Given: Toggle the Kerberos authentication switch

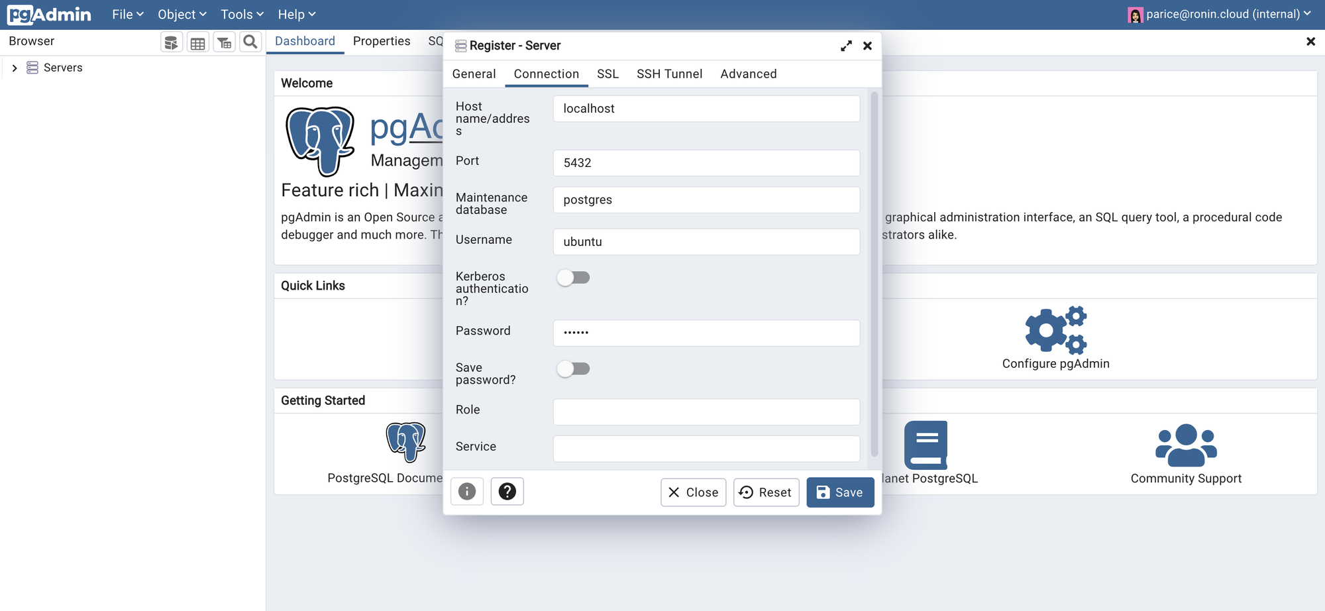Looking at the screenshot, I should tap(573, 278).
